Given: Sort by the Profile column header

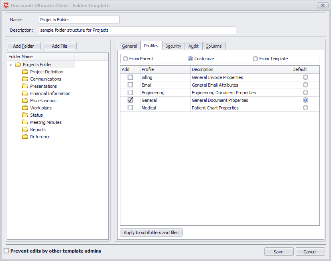Looking at the screenshot, I should (165, 69).
